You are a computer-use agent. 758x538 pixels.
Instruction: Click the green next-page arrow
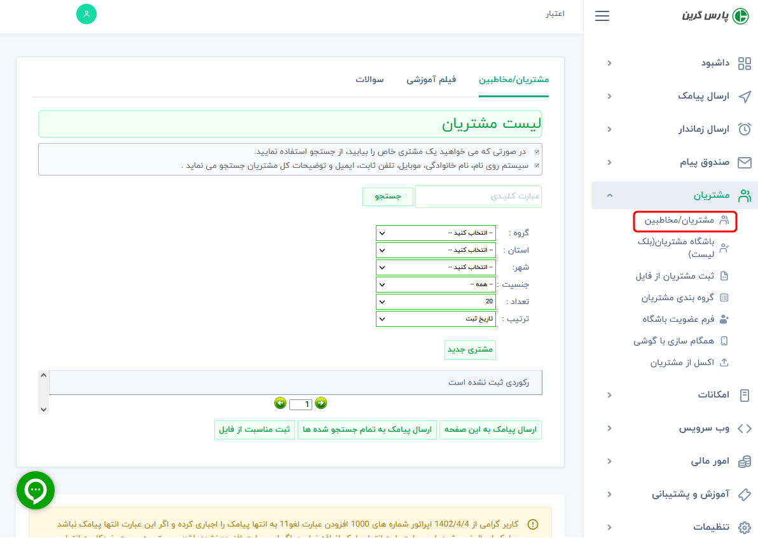[321, 403]
